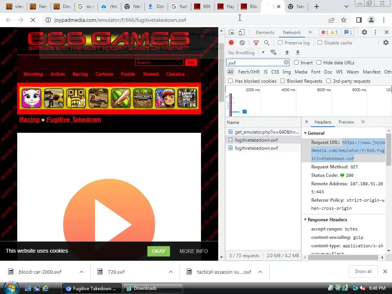Check Hide data URLs
The height and width of the screenshot is (294, 392).
(319, 62)
